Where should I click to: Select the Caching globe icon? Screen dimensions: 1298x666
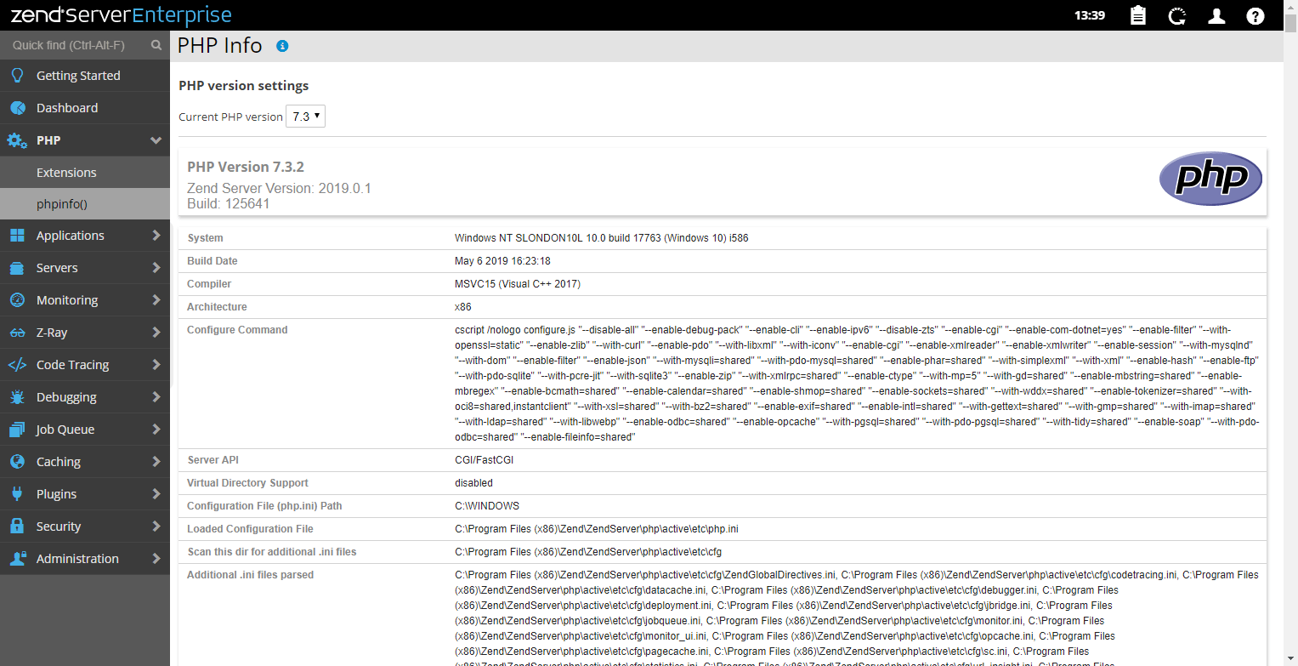click(18, 461)
